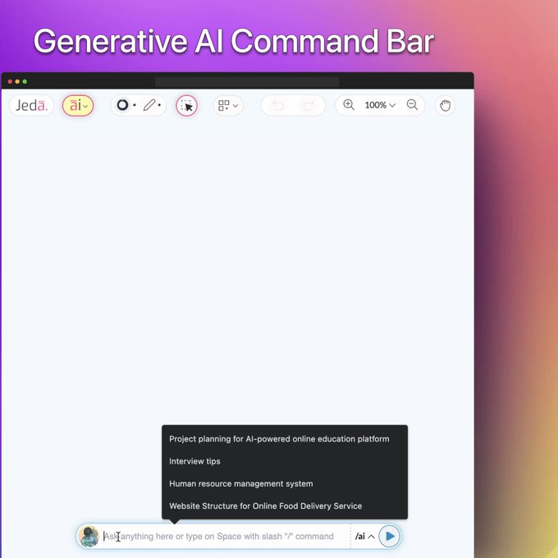Choose 'Human resource management system' suggestion

[x=241, y=483]
